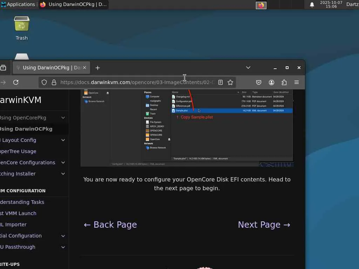Viewport: 359px width, 269px height.
Task: Click the tracking protection shield icon
Action: [x=44, y=82]
